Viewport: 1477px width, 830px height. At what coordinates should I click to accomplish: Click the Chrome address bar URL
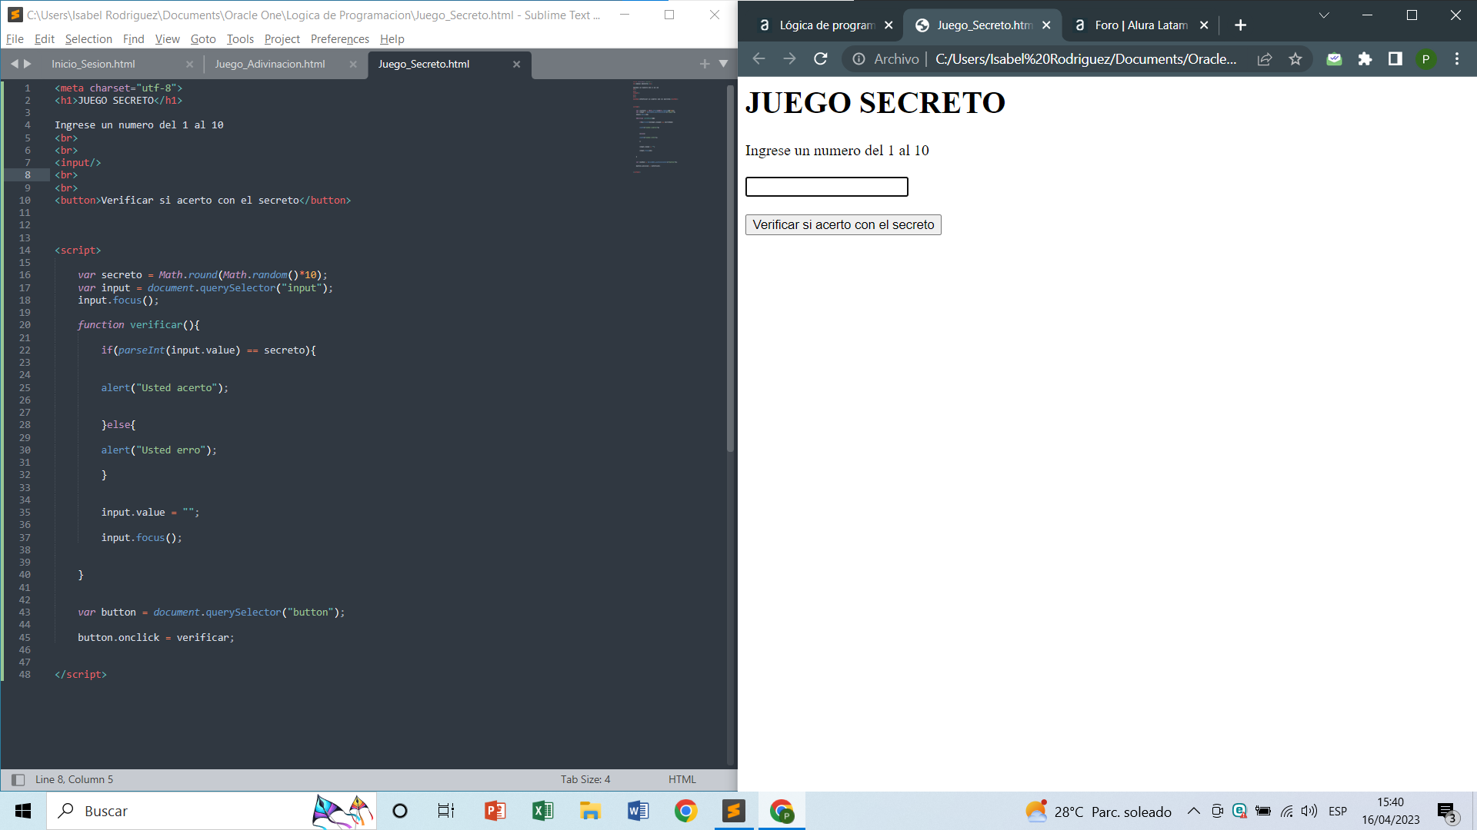click(x=1085, y=59)
